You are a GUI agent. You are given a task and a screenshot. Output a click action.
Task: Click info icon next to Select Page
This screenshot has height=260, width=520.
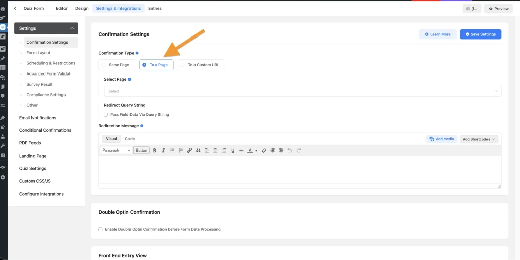[x=129, y=80]
